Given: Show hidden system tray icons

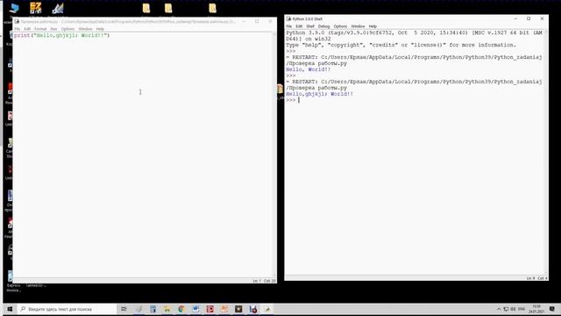Looking at the screenshot, I should click(499, 309).
